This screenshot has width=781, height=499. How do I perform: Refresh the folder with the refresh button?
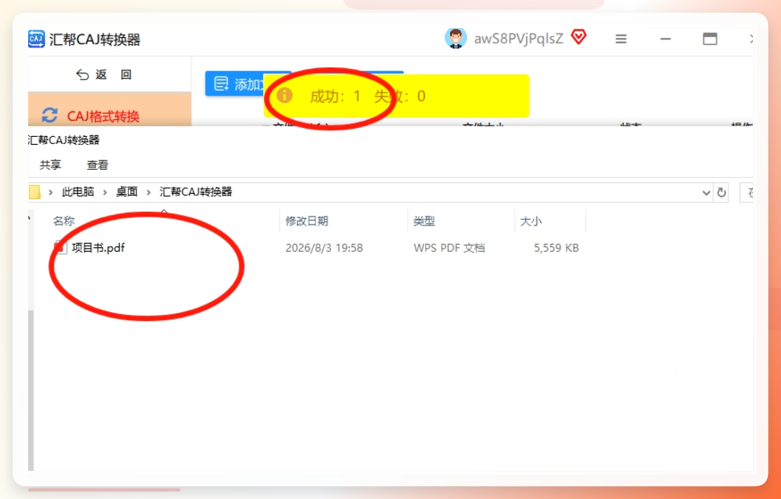click(721, 192)
